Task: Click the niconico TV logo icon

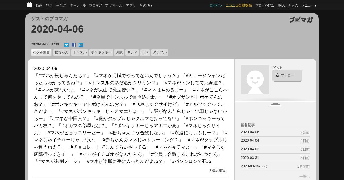Action: pyautogui.click(x=29, y=5)
